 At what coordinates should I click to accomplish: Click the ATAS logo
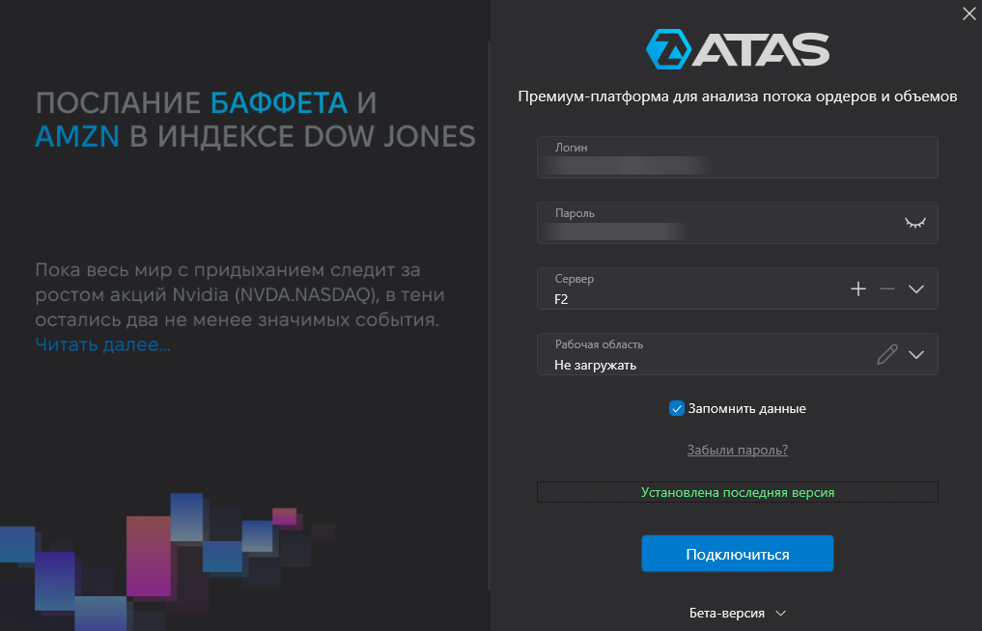737,49
